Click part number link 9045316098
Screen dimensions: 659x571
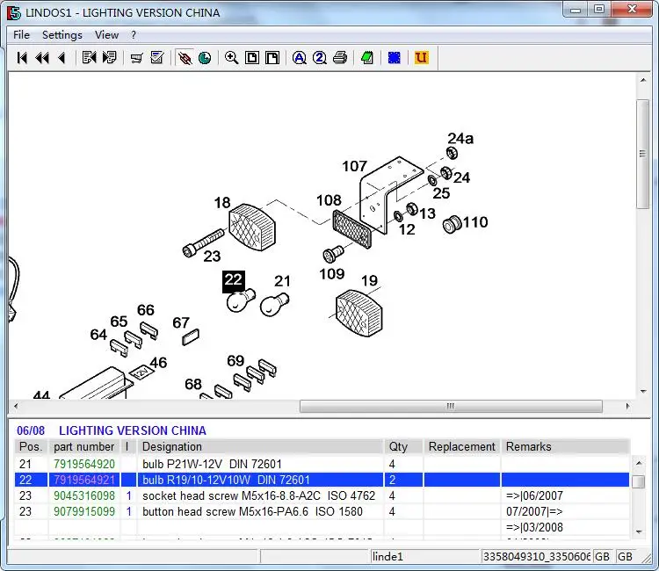coord(84,495)
